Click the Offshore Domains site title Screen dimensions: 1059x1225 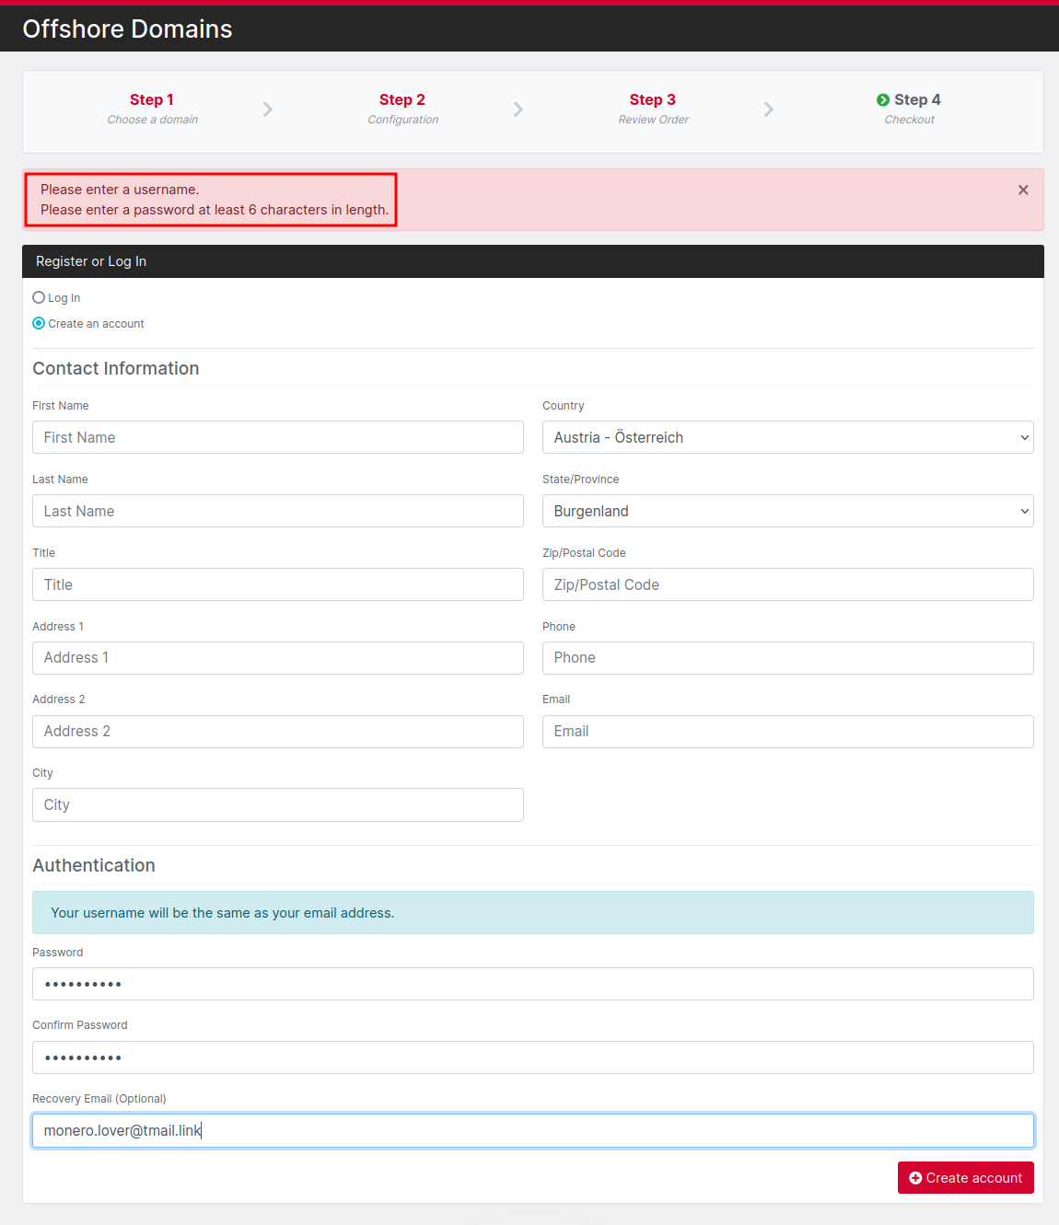coord(127,29)
